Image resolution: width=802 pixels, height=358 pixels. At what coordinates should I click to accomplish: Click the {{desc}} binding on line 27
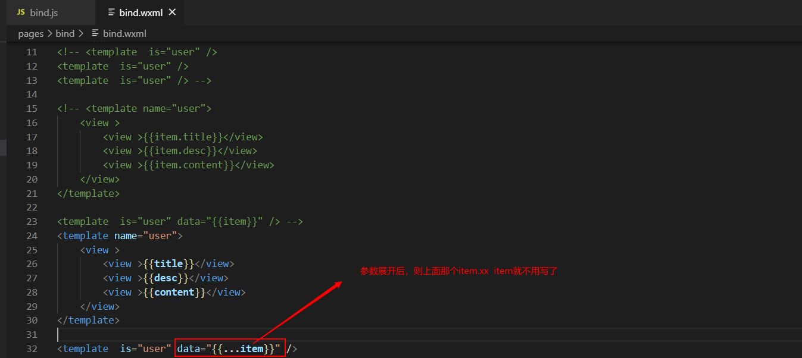click(x=166, y=278)
